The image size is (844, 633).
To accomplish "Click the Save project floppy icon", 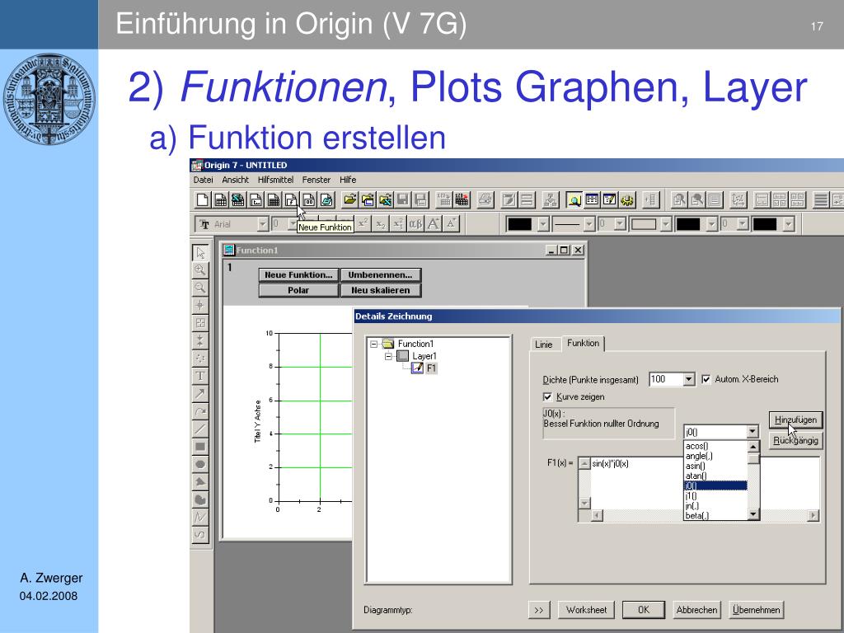I will (x=402, y=200).
